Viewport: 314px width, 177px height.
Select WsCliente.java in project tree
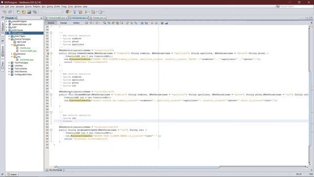click(26, 60)
